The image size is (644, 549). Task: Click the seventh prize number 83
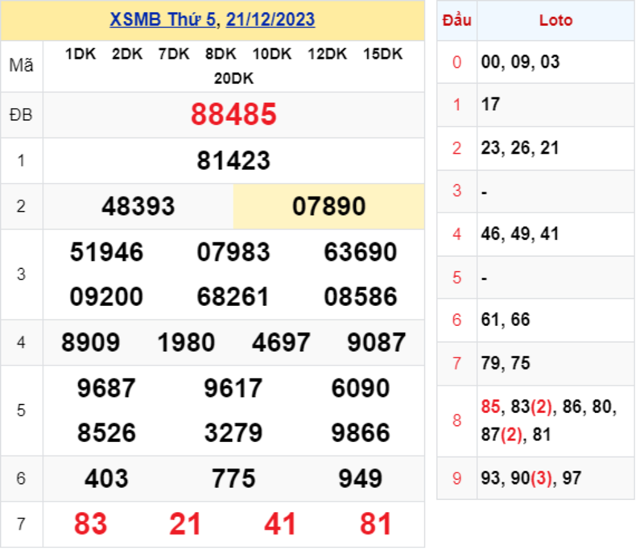tap(92, 524)
